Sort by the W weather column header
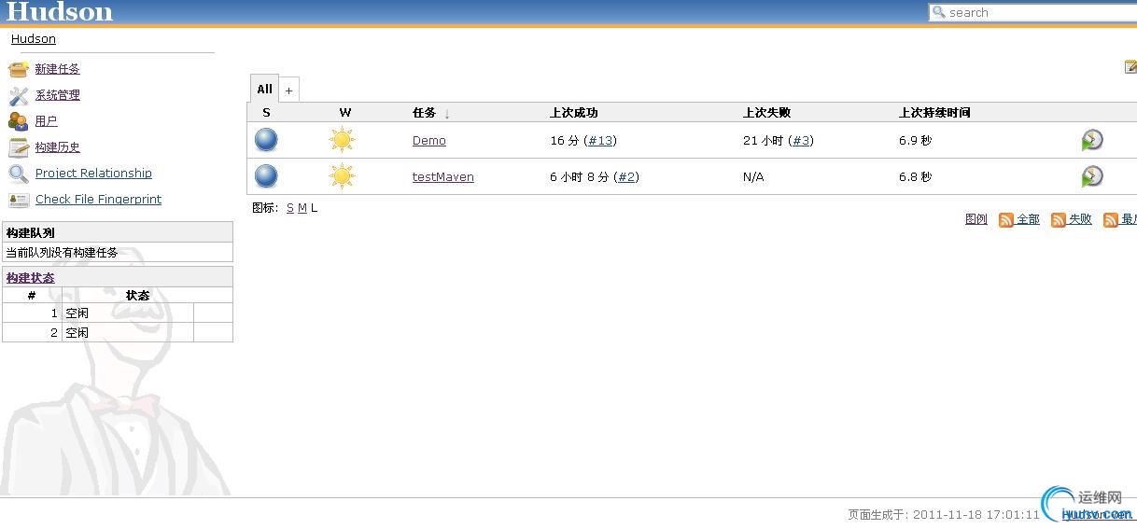This screenshot has height=529, width=1137. [x=345, y=113]
